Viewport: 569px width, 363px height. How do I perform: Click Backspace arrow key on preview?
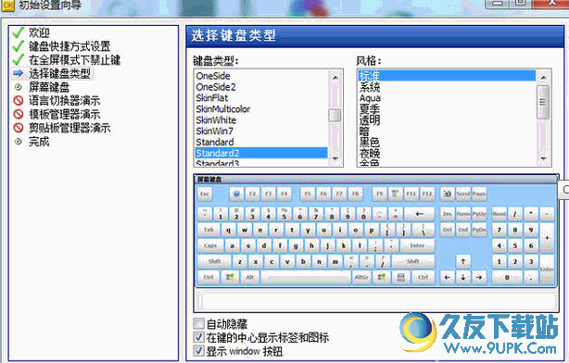(420, 214)
